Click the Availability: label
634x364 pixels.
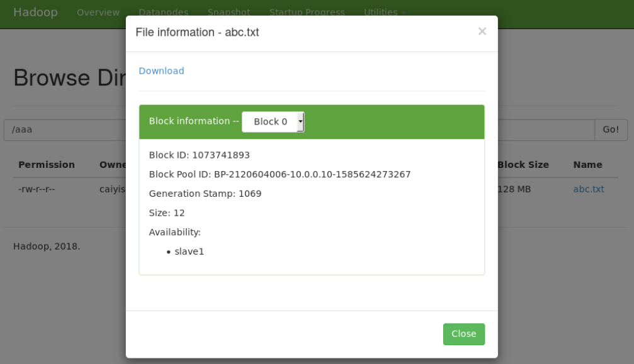pos(174,233)
